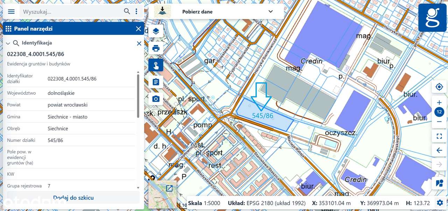Click the Identyfikator działki value
The width and height of the screenshot is (448, 211).
tap(72, 79)
